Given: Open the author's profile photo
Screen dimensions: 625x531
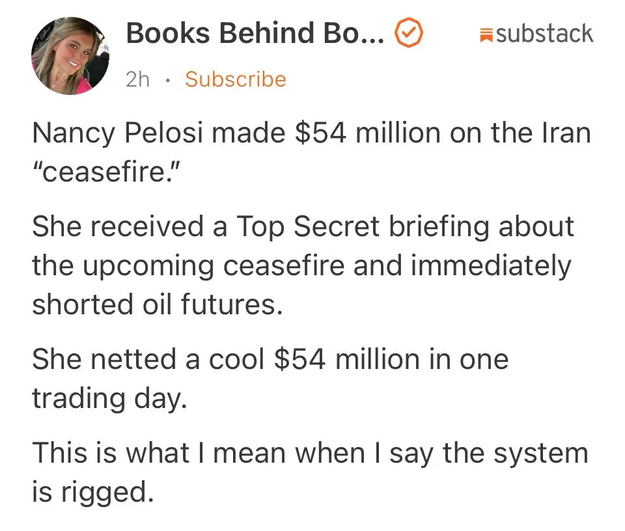Looking at the screenshot, I should pos(70,56).
